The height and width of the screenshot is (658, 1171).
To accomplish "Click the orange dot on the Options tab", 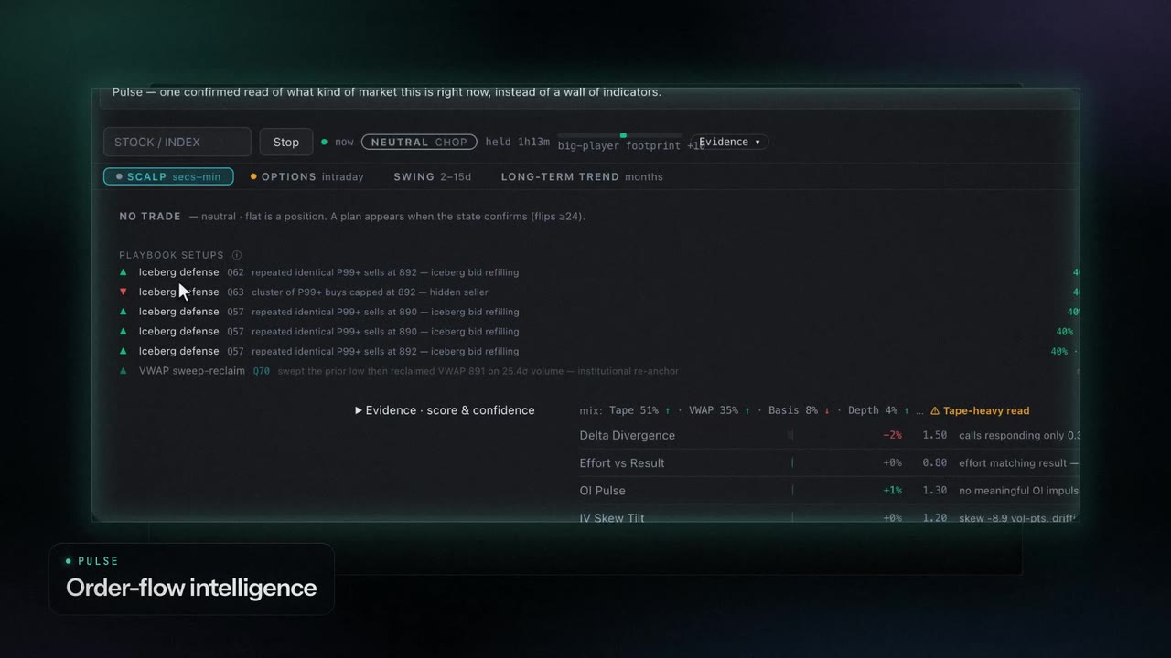I will pos(253,177).
